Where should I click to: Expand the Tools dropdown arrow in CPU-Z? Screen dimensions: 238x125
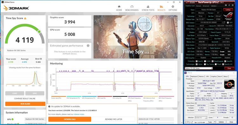pos(215,122)
